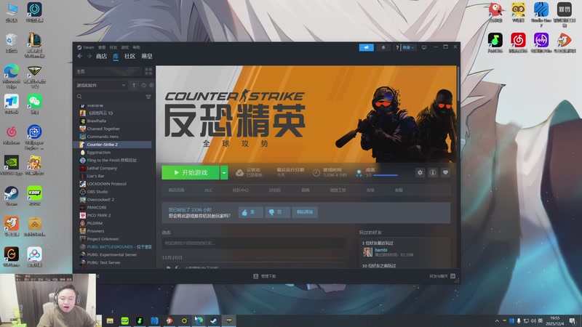Go back with the Steam back arrow
The width and height of the screenshot is (582, 327).
(80, 56)
